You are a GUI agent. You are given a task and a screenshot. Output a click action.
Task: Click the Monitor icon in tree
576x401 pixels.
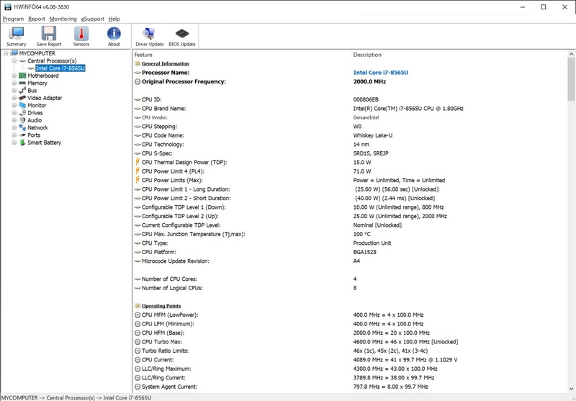click(23, 105)
